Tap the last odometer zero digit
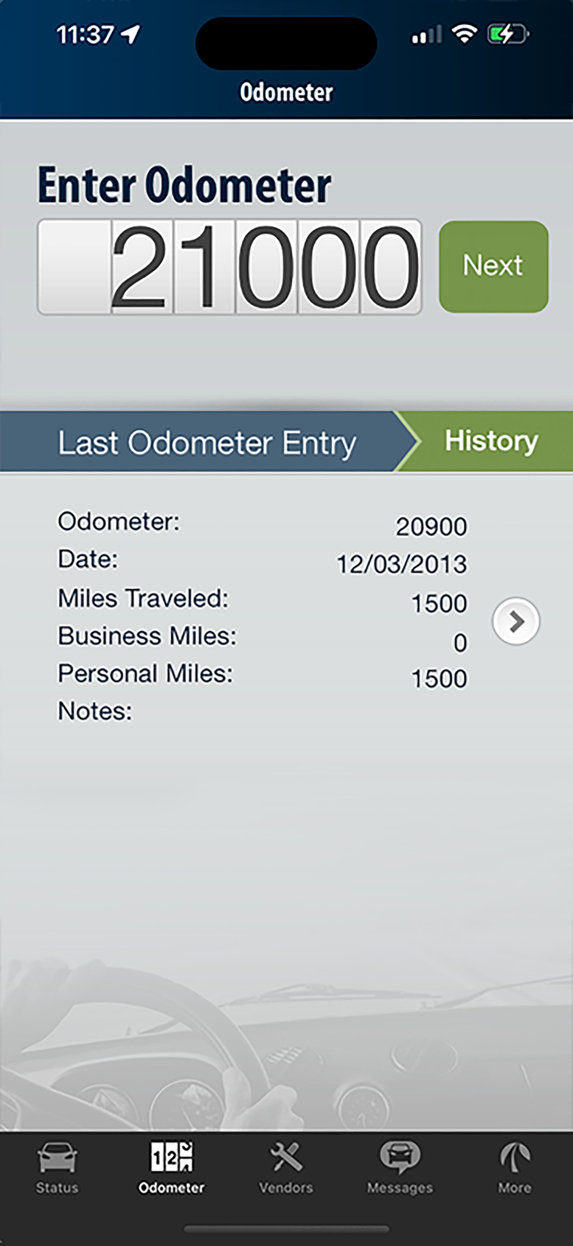This screenshot has height=1246, width=573. point(390,266)
